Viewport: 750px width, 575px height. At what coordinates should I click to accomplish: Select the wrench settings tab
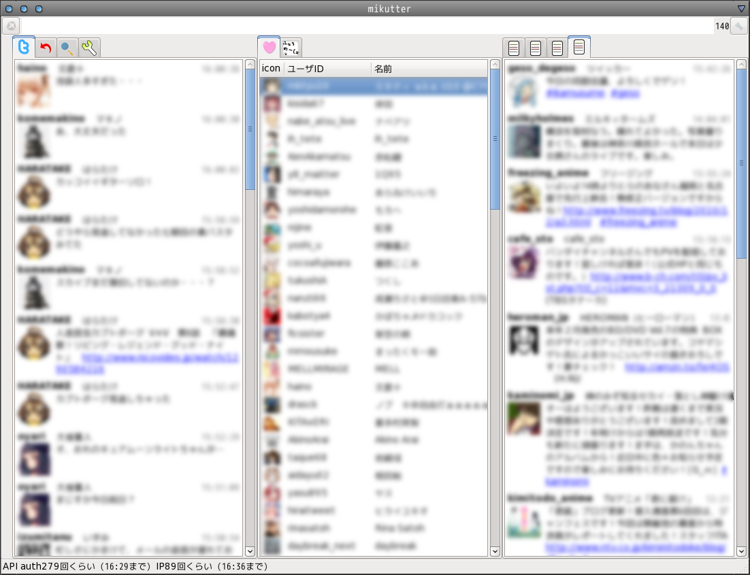pos(89,48)
